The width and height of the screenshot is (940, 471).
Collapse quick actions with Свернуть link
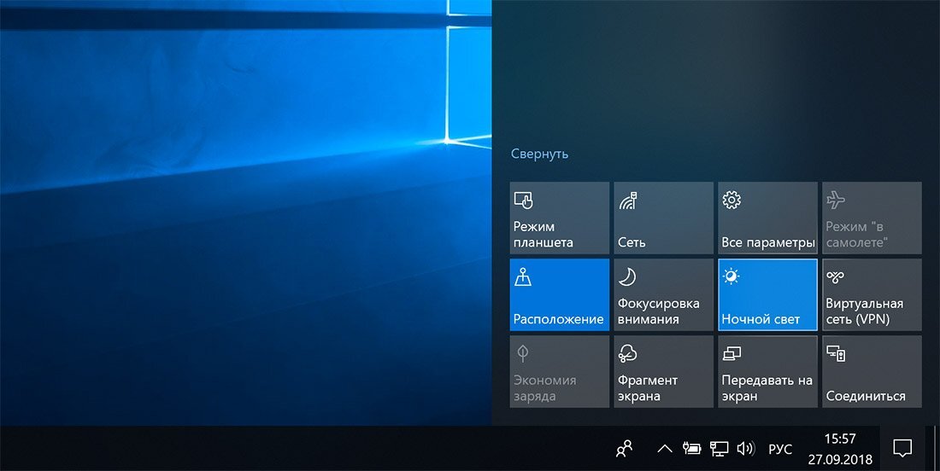click(539, 154)
